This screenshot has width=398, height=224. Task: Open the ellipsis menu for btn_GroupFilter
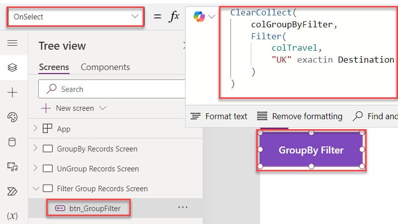183,207
